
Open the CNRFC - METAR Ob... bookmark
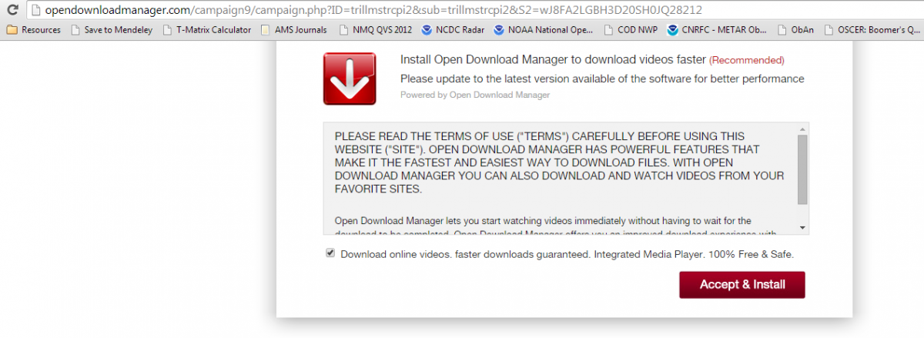(x=718, y=30)
